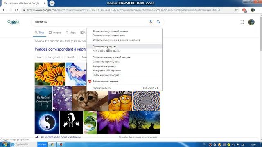Open the Google account avatar
The image size is (262, 147).
pyautogui.click(x=251, y=22)
